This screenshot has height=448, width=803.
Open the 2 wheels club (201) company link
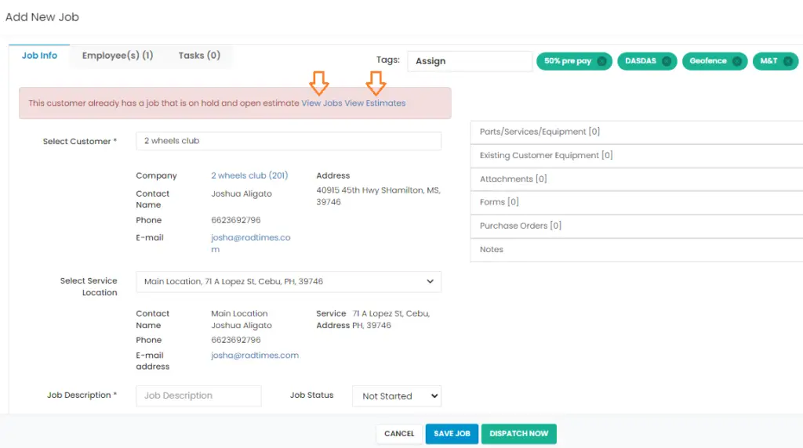click(249, 175)
